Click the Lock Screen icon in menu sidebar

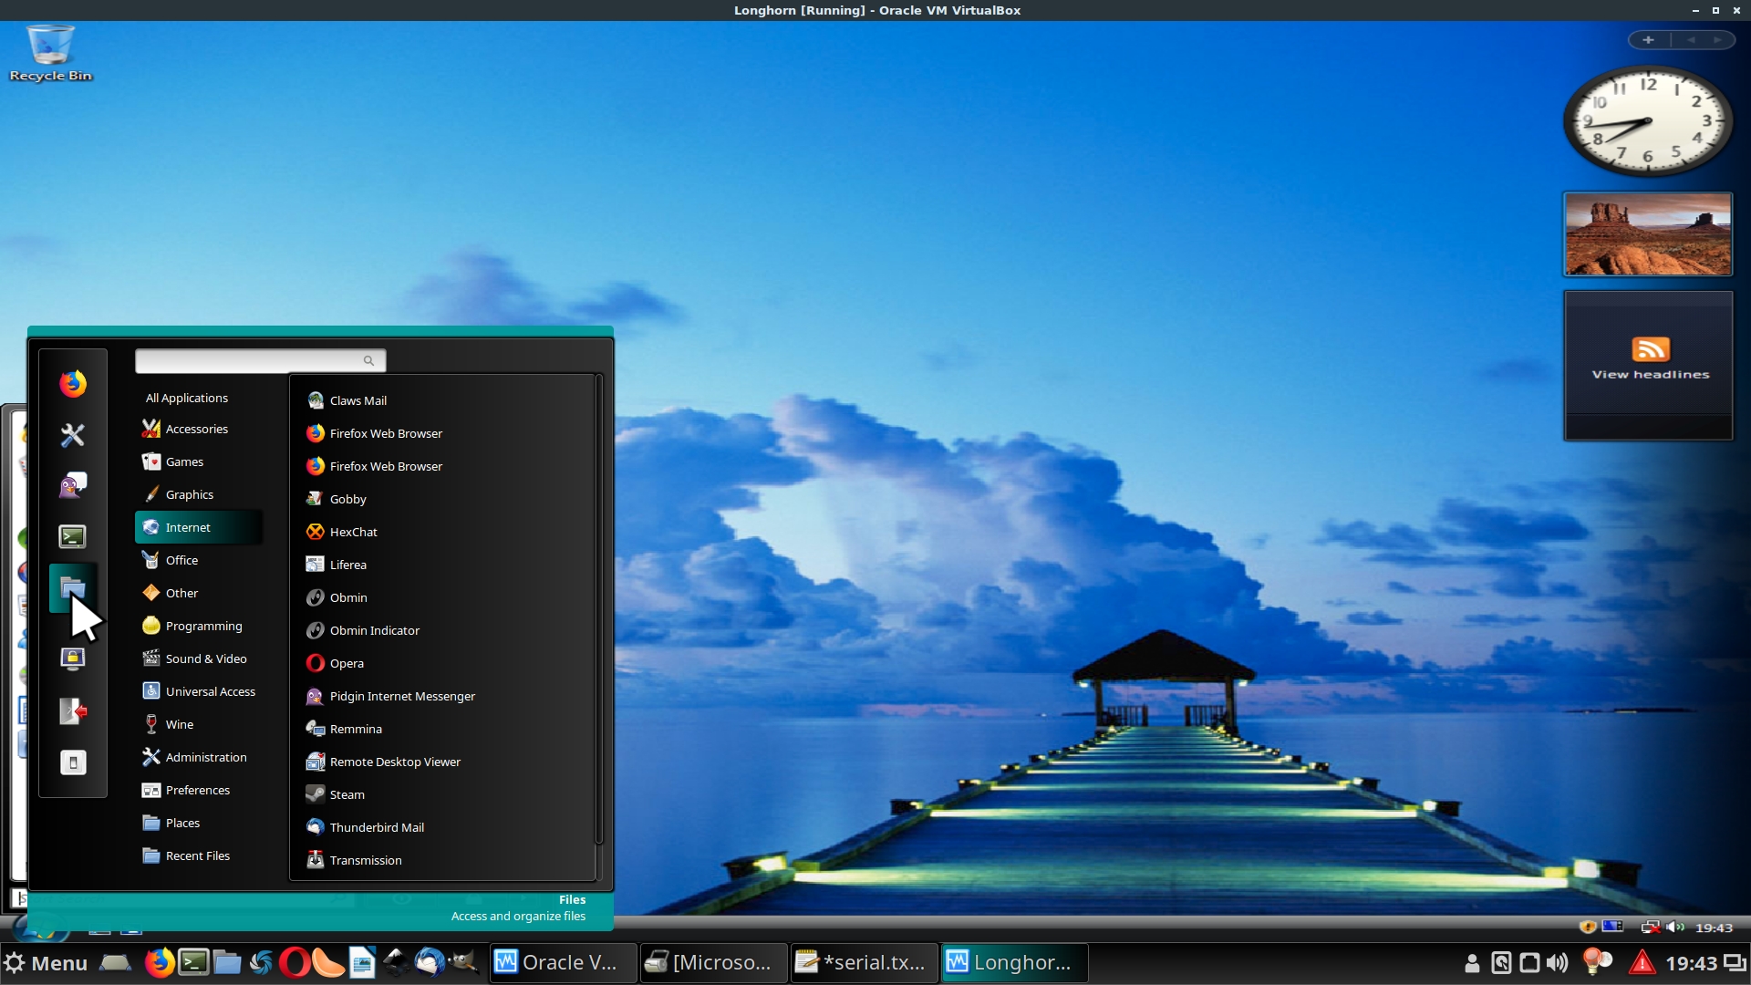pos(73,658)
